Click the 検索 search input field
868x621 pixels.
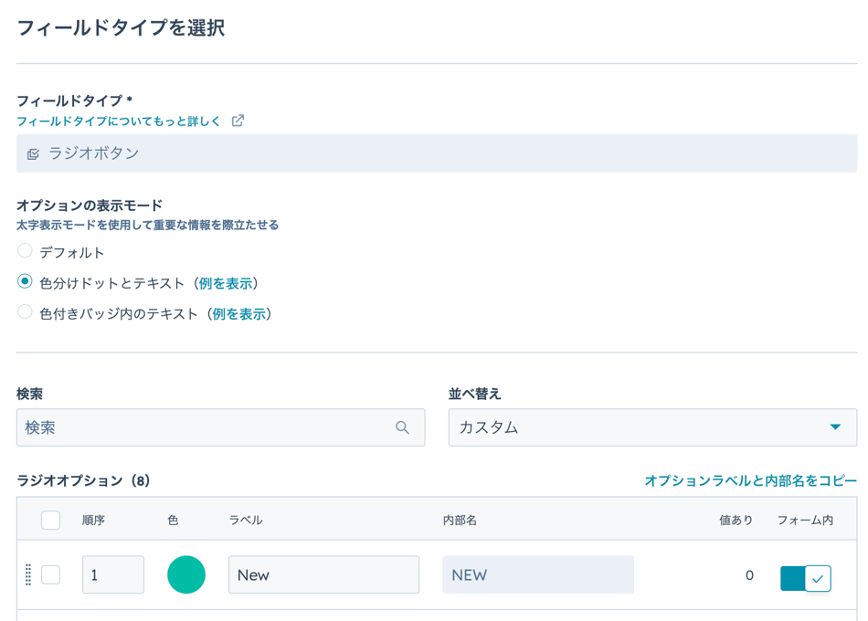tap(206, 427)
